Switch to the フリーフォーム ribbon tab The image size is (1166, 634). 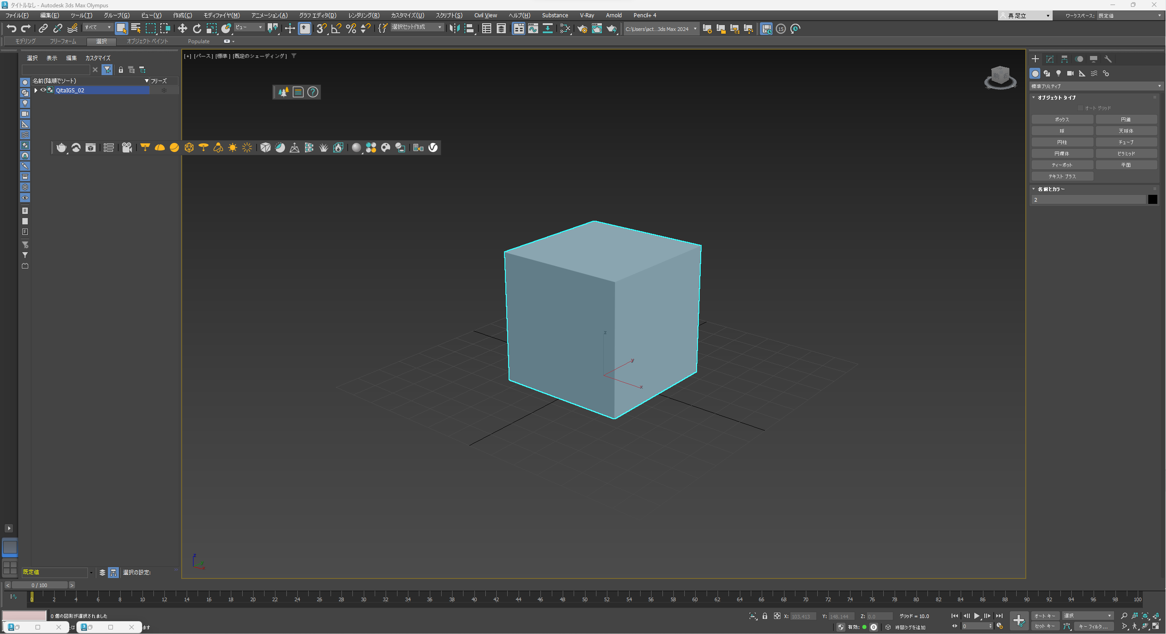63,41
